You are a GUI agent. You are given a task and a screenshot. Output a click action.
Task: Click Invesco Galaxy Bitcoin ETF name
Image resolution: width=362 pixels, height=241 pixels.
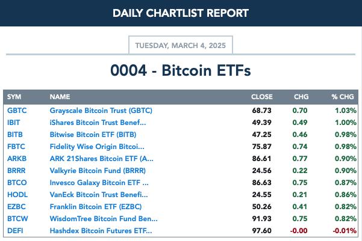99,183
